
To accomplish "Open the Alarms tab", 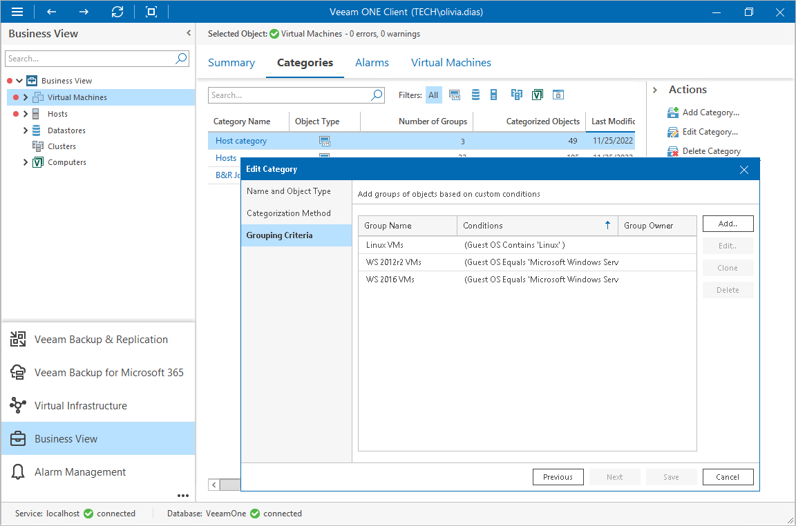I will point(372,63).
